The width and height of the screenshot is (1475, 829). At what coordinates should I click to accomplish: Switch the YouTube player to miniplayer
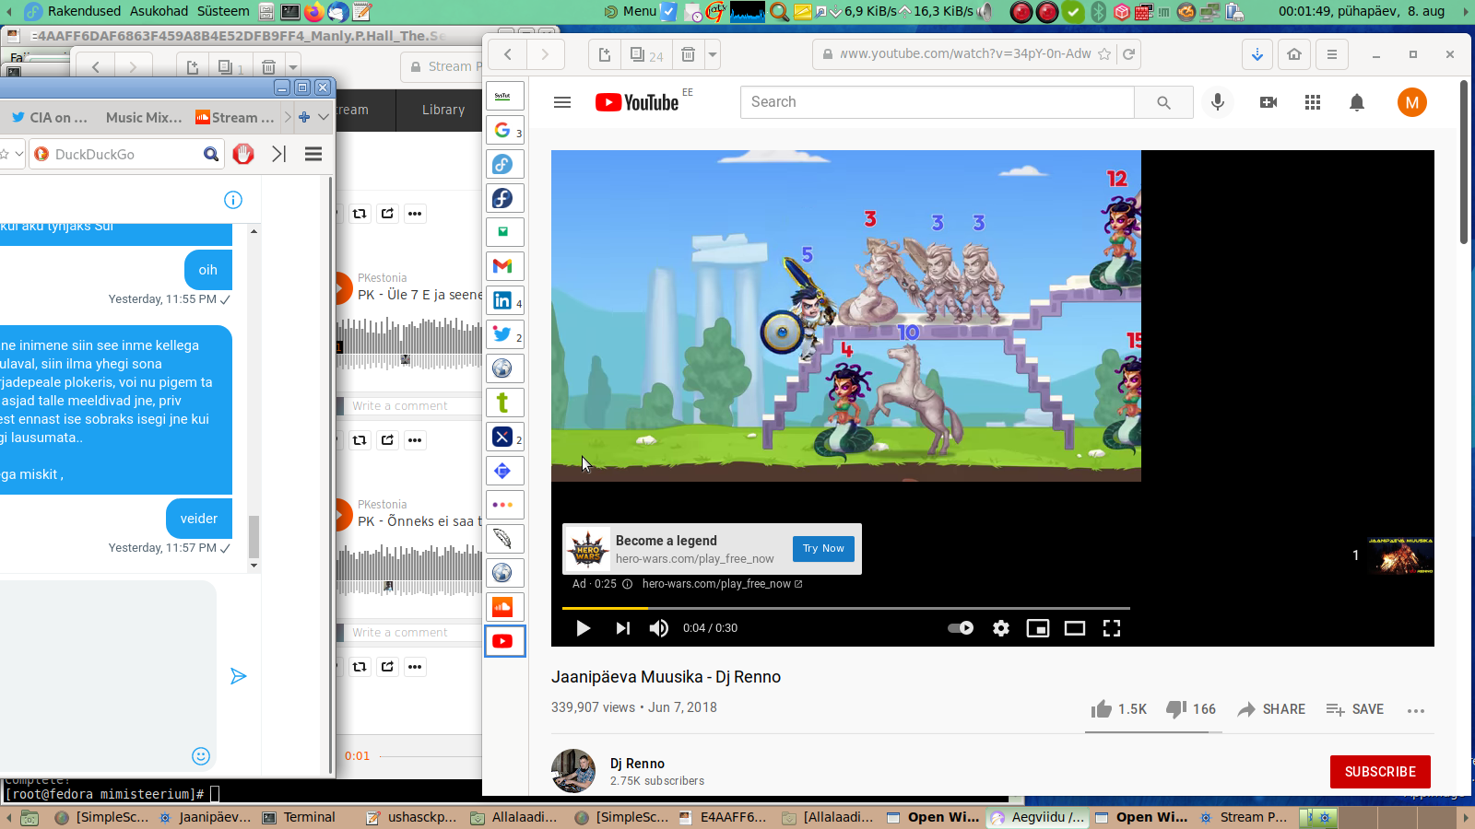(1038, 628)
